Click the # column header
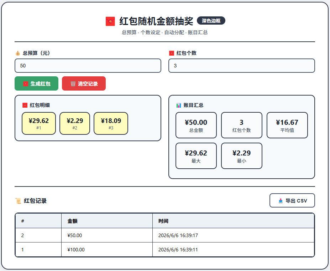Image resolution: width=330 pixels, height=271 pixels. (x=38, y=221)
